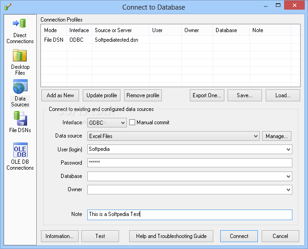Select the ODBC interface cell in profile row
This screenshot has width=308, height=249.
[x=80, y=40]
